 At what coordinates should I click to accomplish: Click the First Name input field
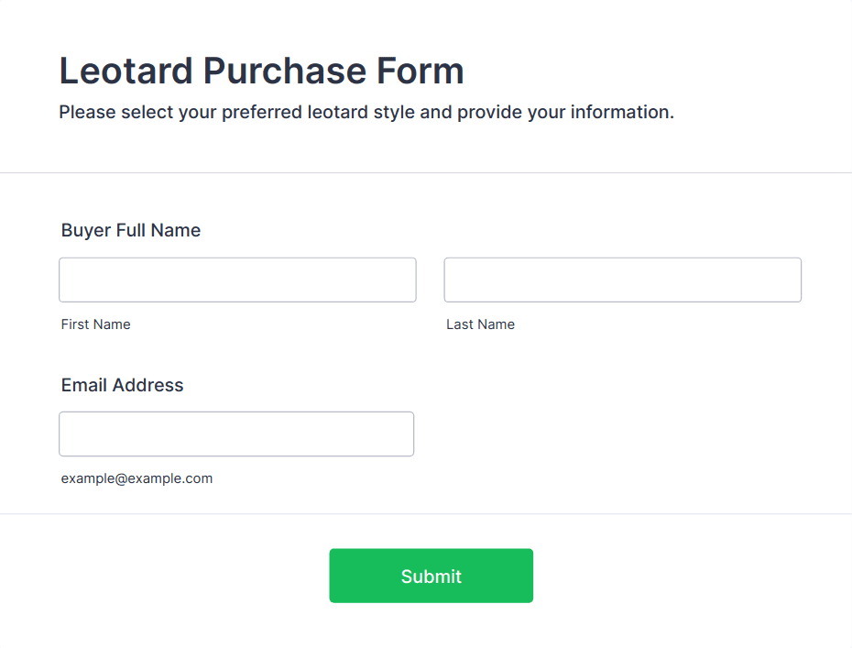click(237, 280)
